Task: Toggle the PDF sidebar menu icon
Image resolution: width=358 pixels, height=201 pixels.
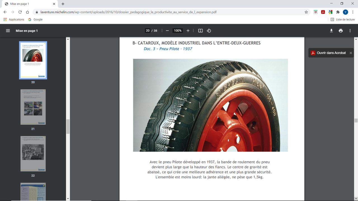Action: (x=8, y=31)
